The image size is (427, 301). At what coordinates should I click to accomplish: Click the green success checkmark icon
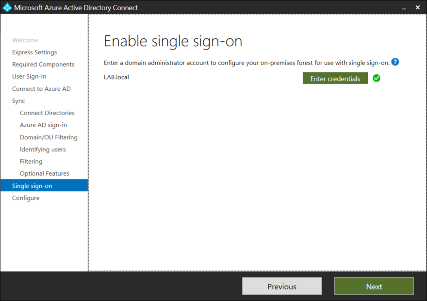pos(377,79)
